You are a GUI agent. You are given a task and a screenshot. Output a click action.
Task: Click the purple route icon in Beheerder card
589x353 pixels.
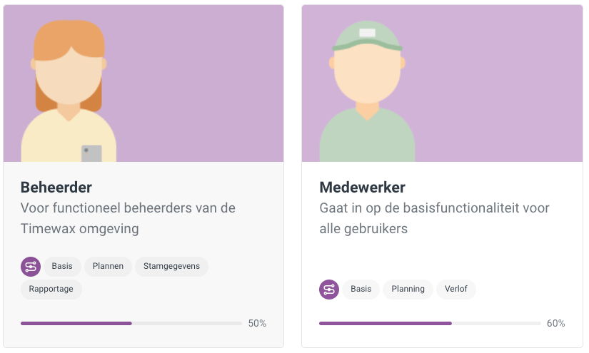pyautogui.click(x=31, y=267)
